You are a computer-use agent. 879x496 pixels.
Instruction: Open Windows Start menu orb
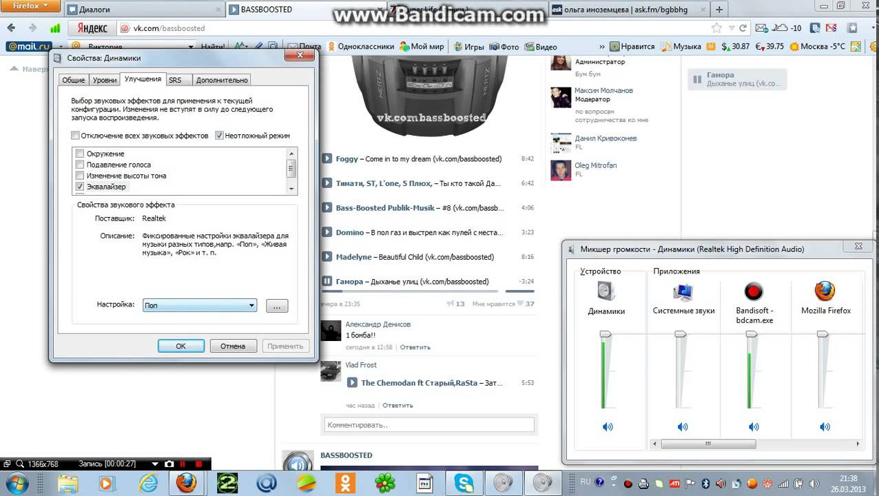point(16,482)
